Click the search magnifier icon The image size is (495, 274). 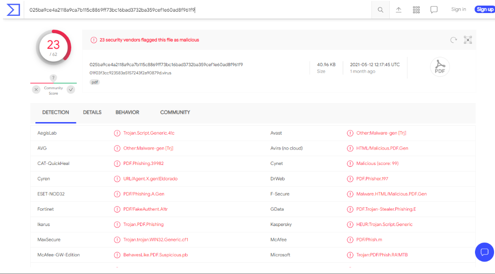tap(380, 10)
